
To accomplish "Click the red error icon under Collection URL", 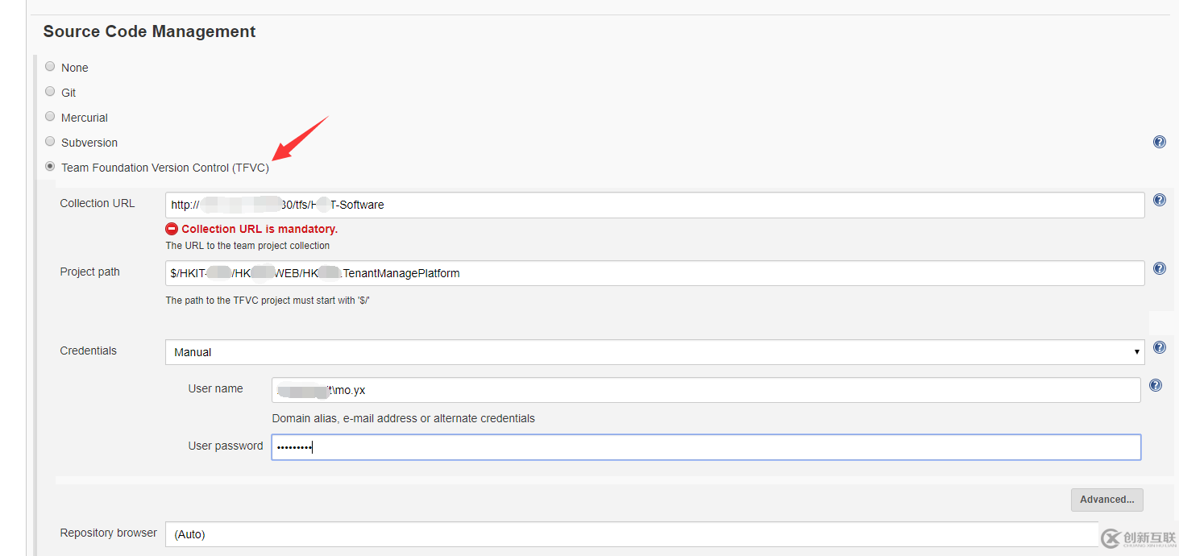I will (x=172, y=229).
